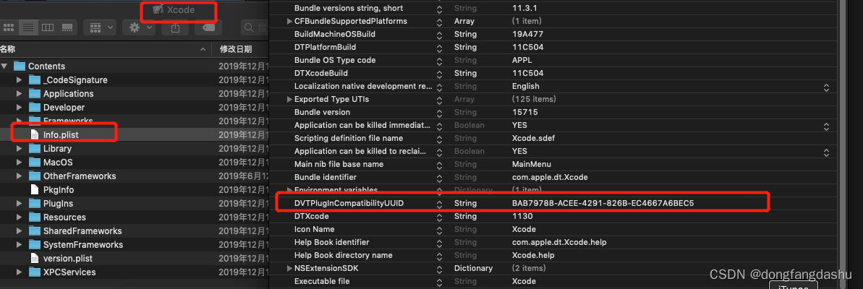
Task: Select the Xcode.help value
Action: point(533,255)
